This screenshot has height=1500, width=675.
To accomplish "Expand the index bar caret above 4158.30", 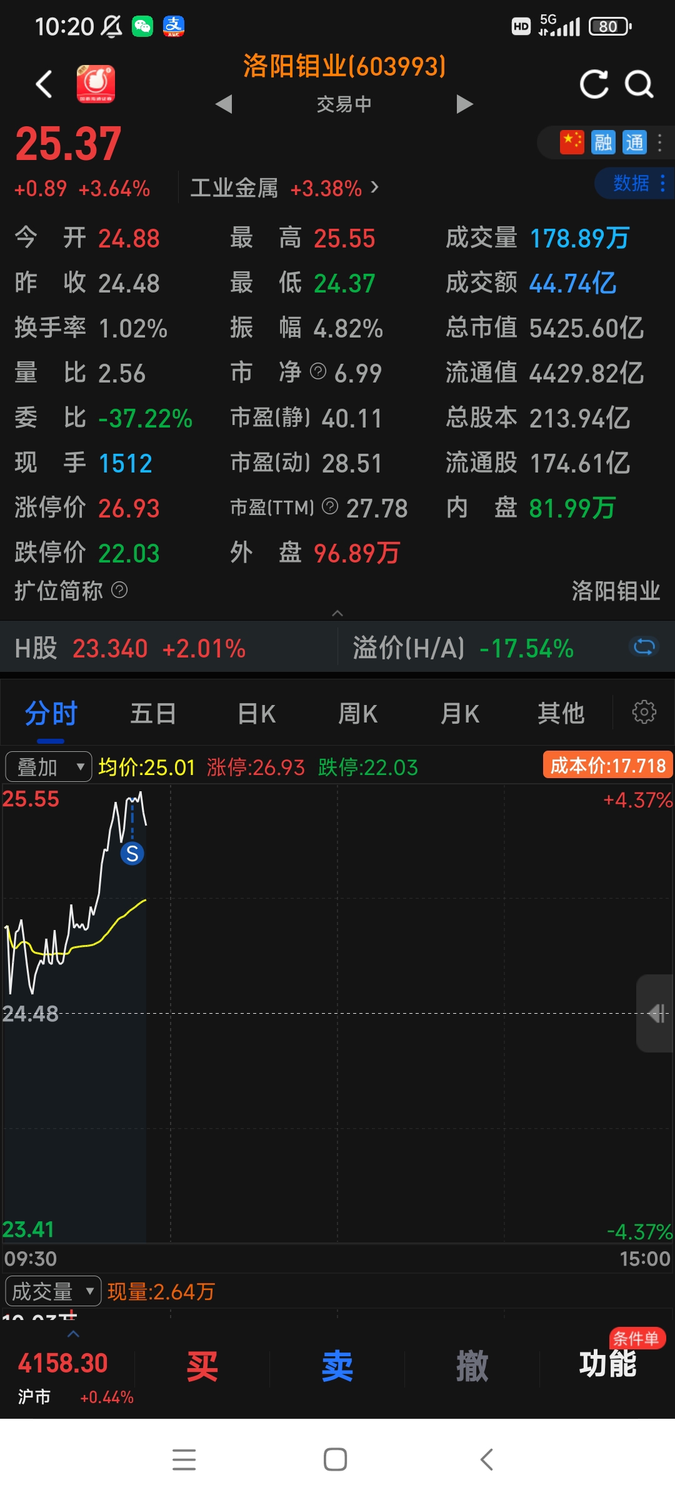I will (x=73, y=1334).
